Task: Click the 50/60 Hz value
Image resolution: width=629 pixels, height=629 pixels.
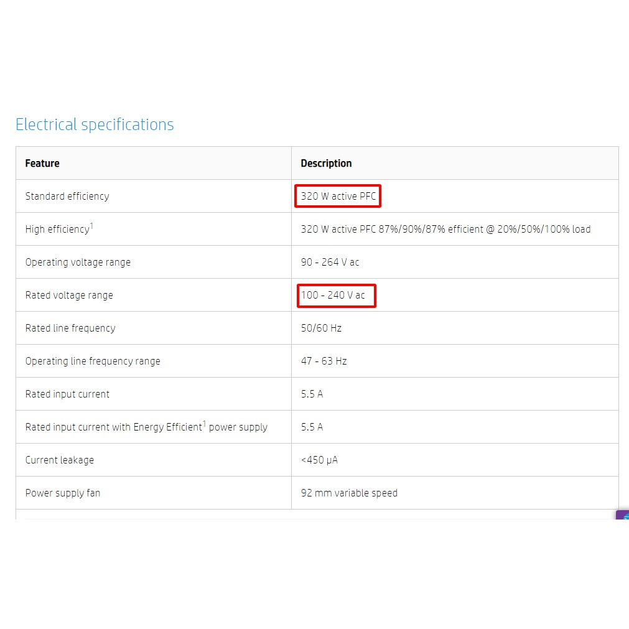Action: click(321, 328)
